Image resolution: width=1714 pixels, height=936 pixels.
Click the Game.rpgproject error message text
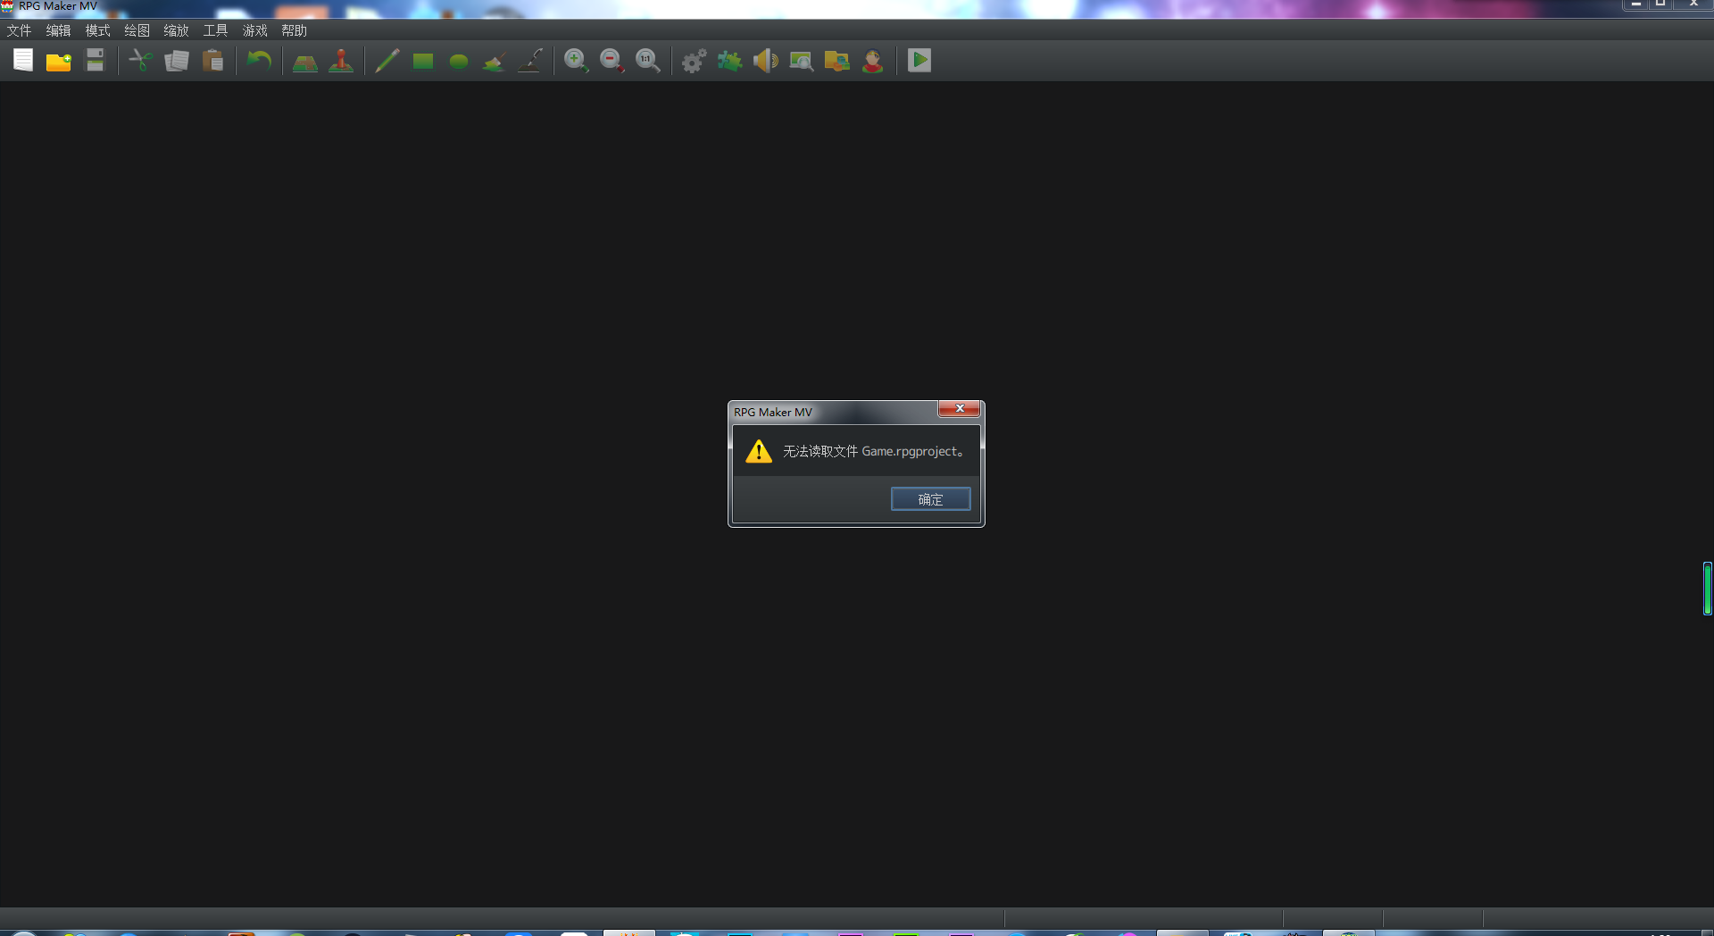pos(873,451)
